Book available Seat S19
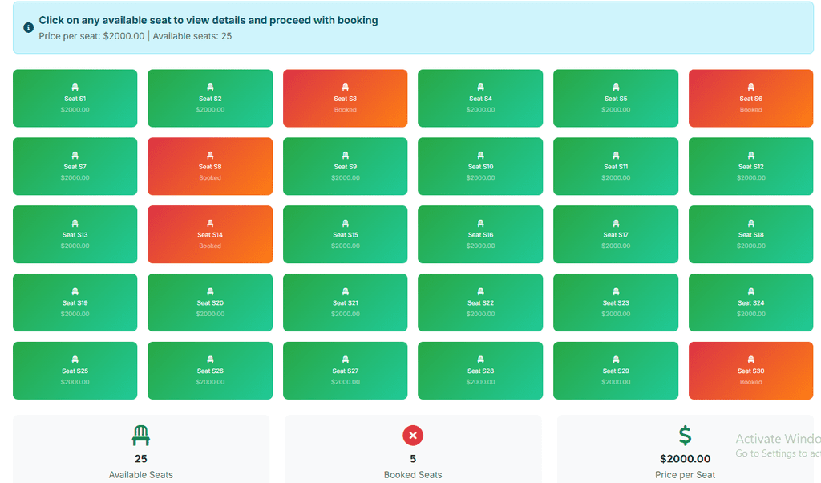The height and width of the screenshot is (483, 821). coord(75,303)
